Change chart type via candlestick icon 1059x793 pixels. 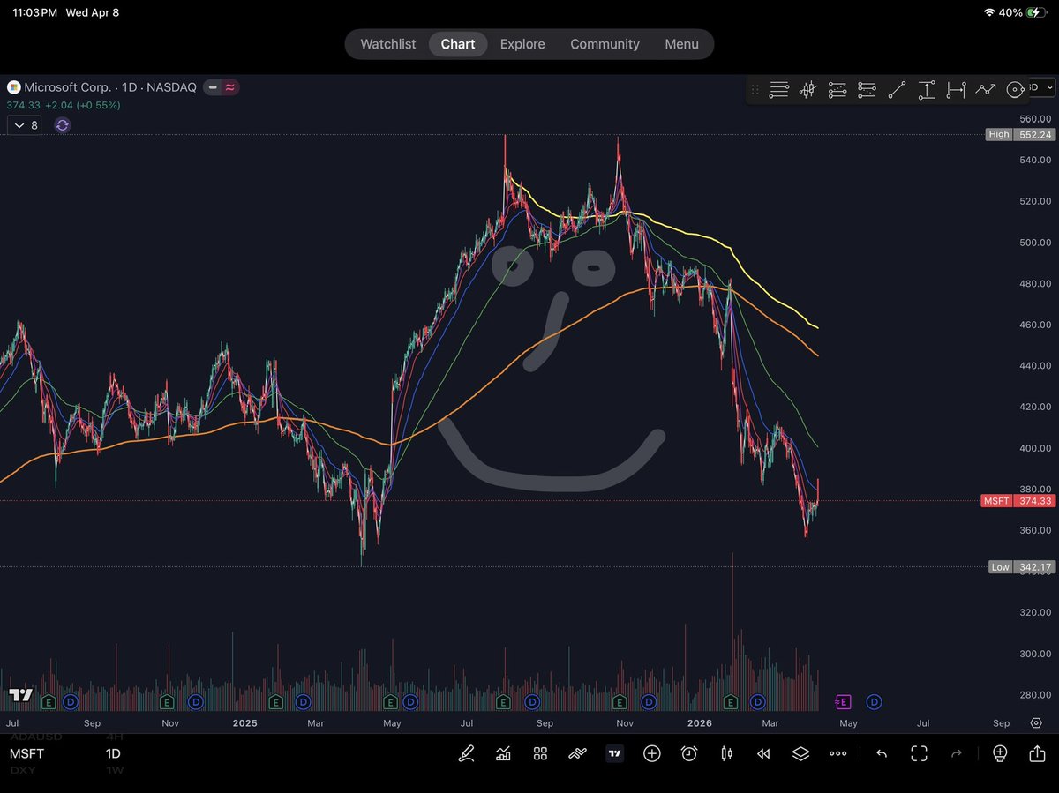(727, 753)
